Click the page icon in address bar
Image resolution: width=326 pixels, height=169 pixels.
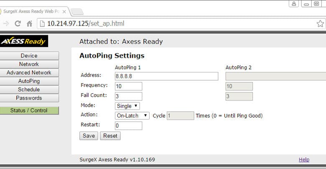tap(42, 24)
